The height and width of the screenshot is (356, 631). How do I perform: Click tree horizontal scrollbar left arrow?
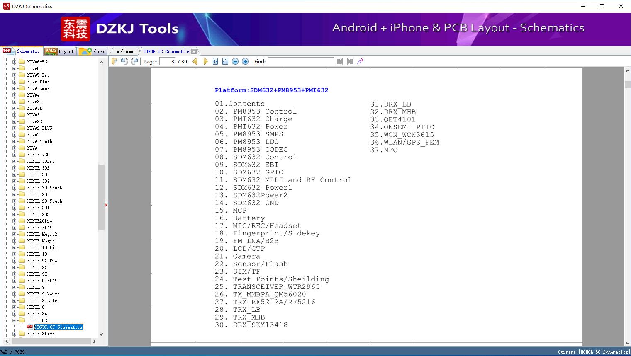[x=6, y=341]
